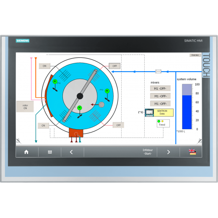Open the grid menu icon
The width and height of the screenshot is (218, 218).
coord(50,152)
